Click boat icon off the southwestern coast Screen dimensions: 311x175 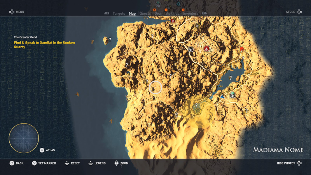pos(111,121)
